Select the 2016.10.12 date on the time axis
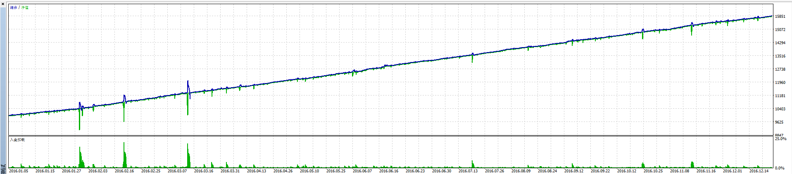The height and width of the screenshot is (174, 792). pos(627,171)
